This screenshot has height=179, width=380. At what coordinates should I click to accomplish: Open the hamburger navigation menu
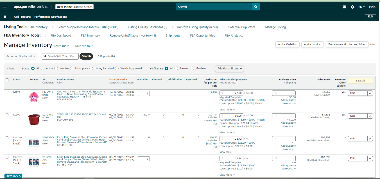pos(5,7)
